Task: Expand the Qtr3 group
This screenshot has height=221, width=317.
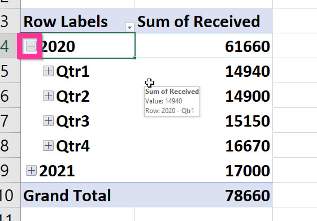Action: (x=49, y=121)
